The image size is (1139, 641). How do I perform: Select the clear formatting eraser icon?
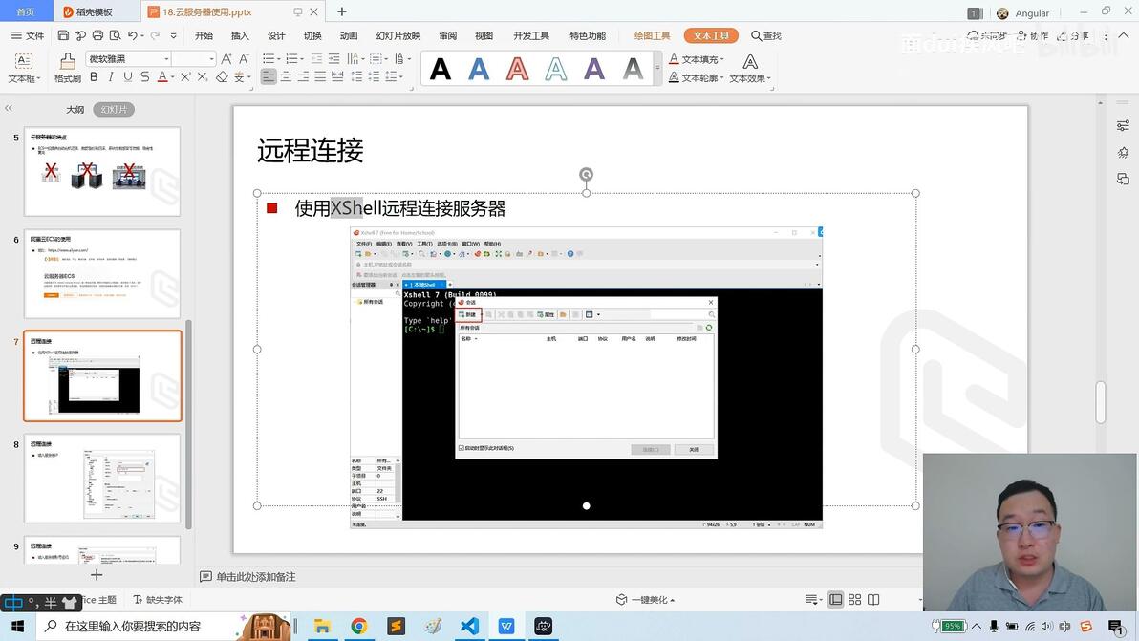[x=222, y=77]
